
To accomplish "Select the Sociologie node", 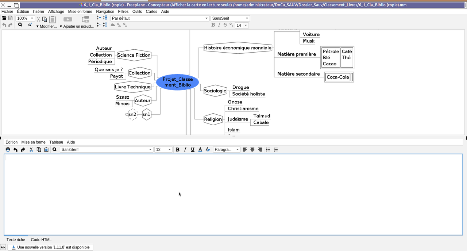I will [x=215, y=91].
